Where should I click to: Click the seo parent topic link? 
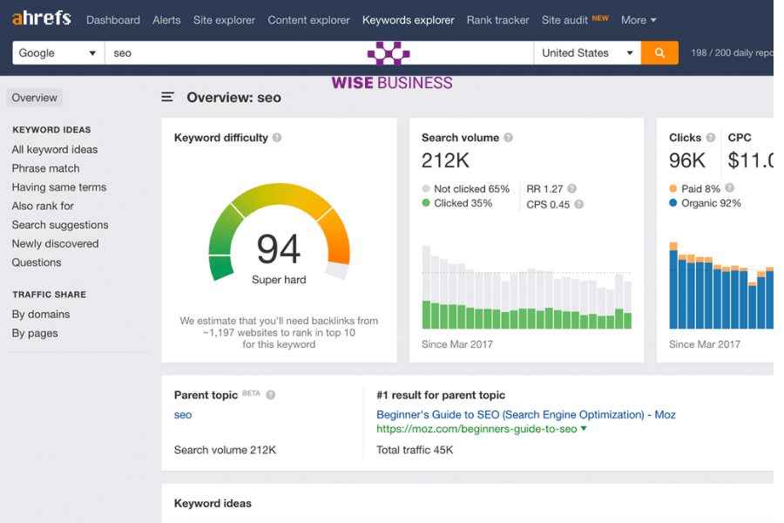pyautogui.click(x=183, y=415)
